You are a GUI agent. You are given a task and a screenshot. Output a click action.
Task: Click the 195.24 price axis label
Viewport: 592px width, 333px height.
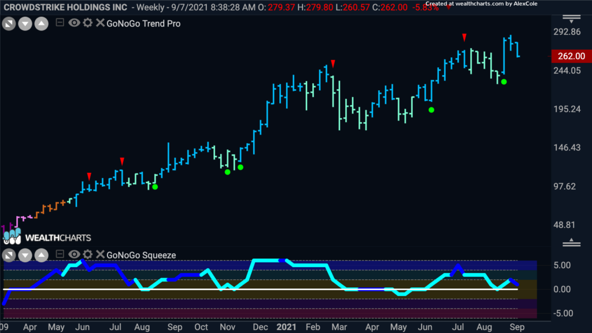567,109
